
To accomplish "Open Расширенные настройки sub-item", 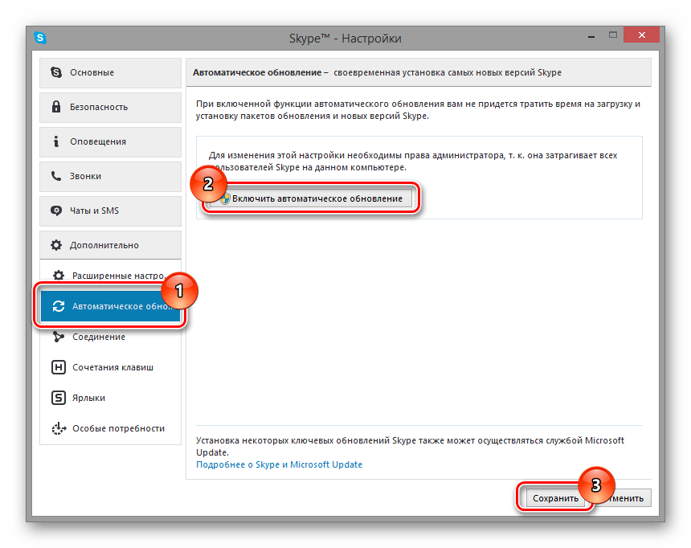I will (x=110, y=276).
